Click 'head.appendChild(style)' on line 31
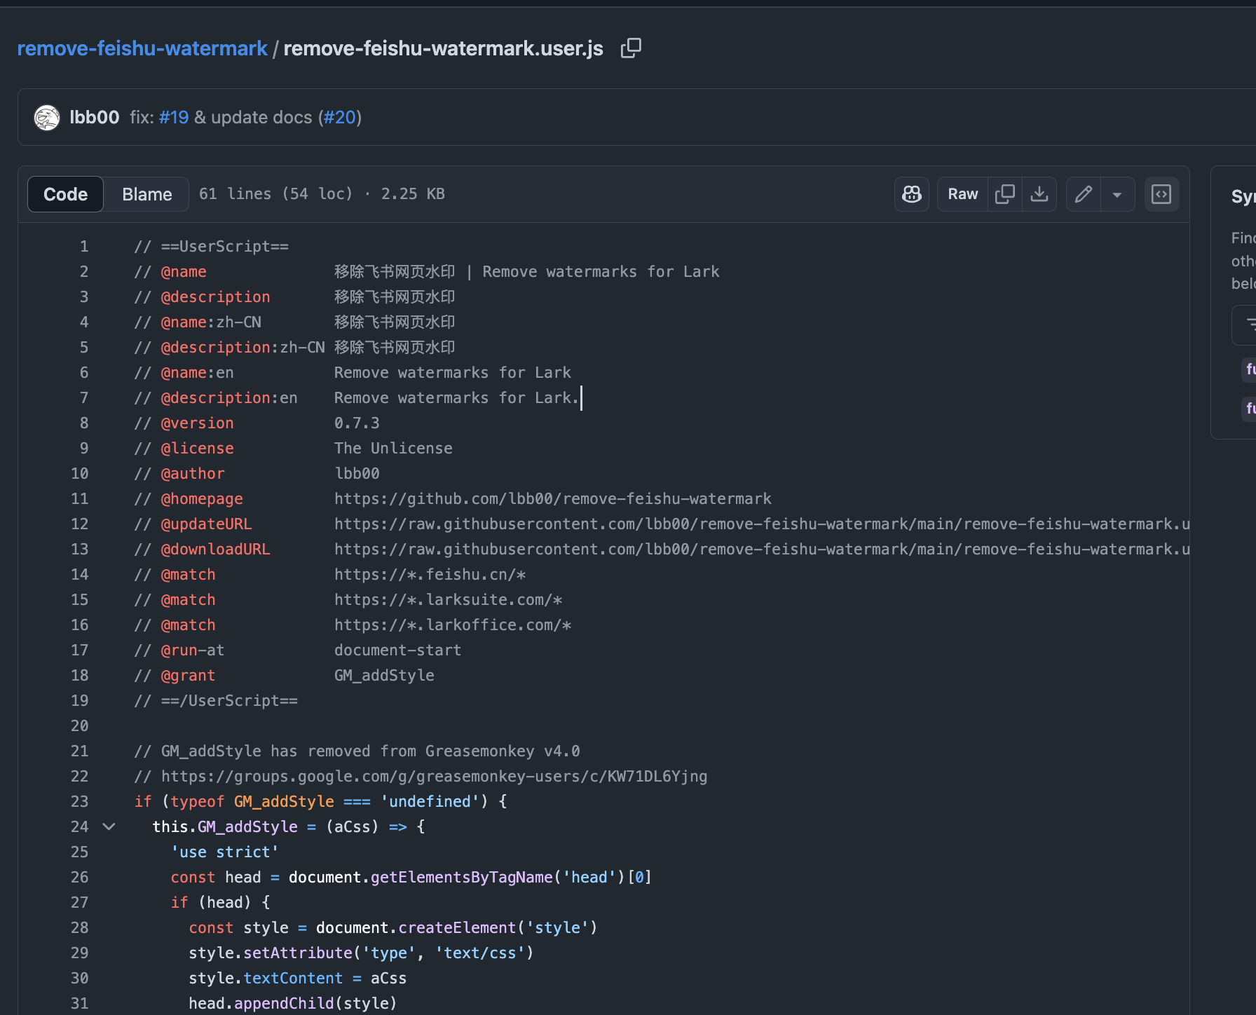The width and height of the screenshot is (1256, 1015). pos(293,1004)
